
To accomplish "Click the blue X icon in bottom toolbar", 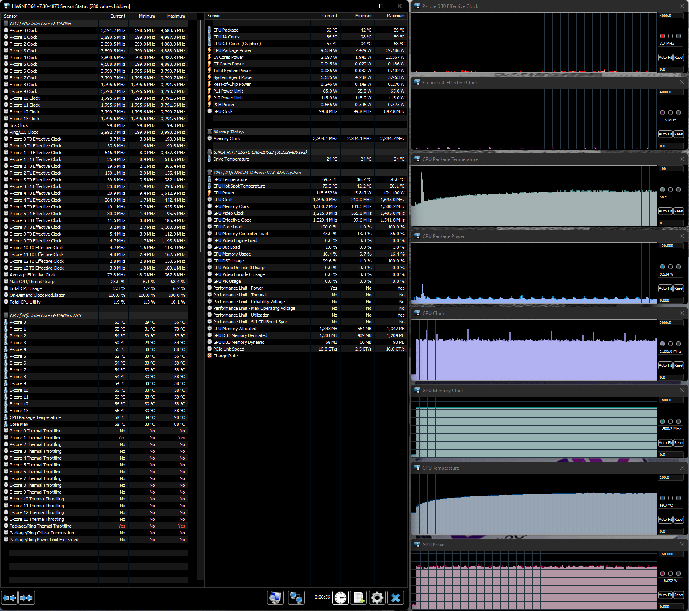I will click(x=396, y=597).
